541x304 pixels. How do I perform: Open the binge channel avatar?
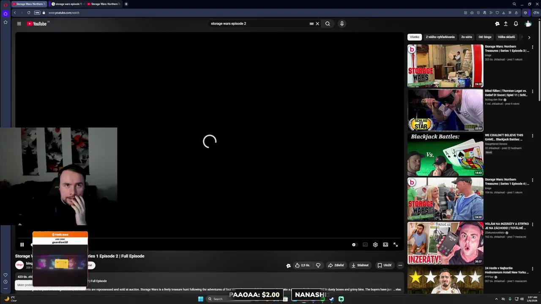[x=19, y=265]
